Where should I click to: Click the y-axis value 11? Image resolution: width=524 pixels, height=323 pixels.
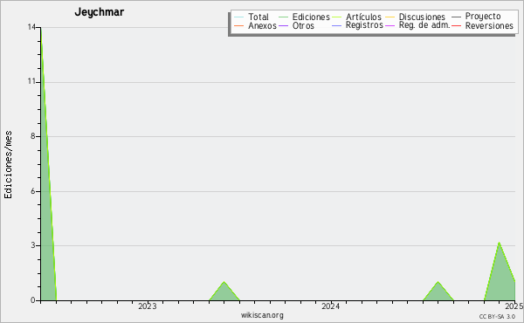(31, 82)
